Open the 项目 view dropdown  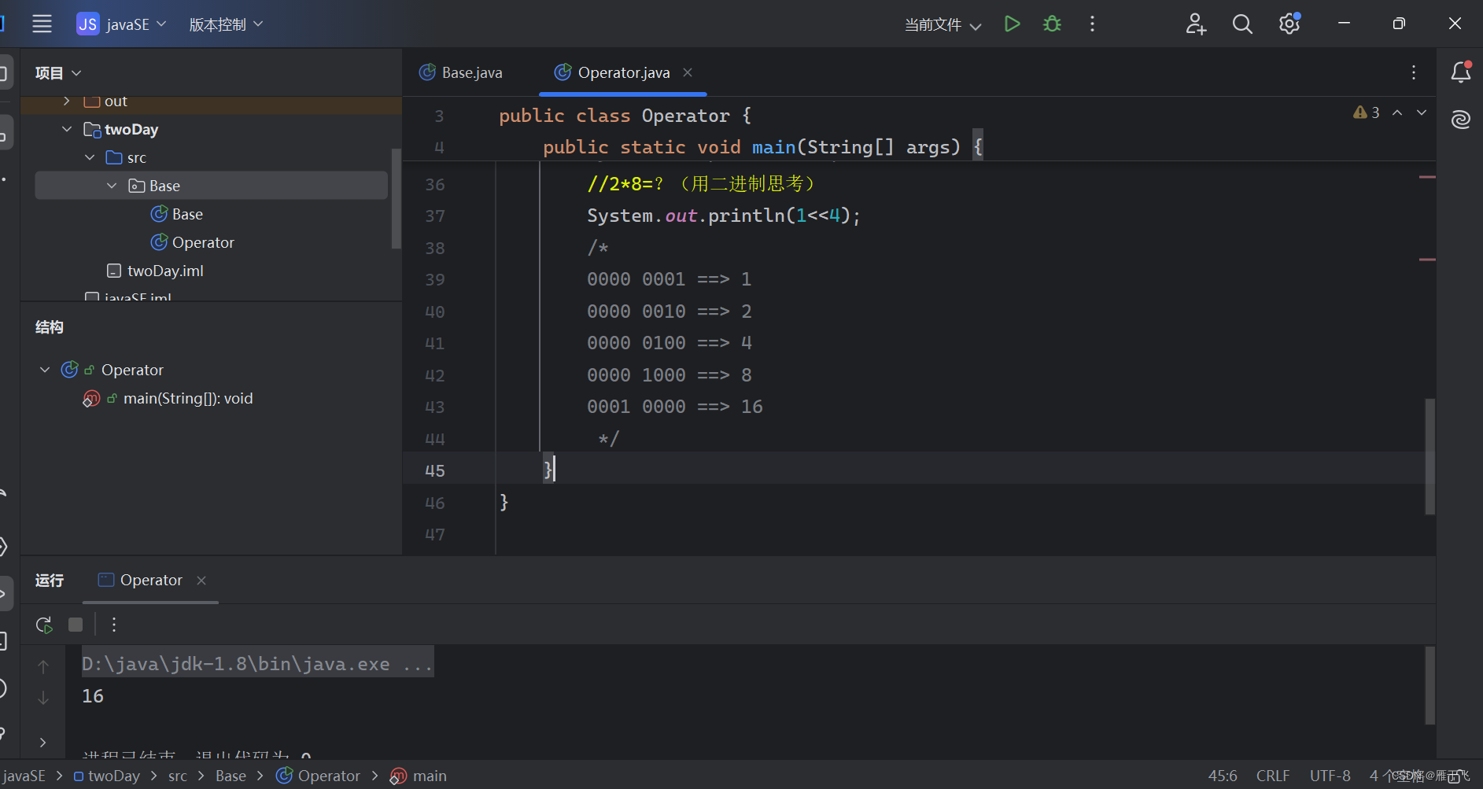58,73
